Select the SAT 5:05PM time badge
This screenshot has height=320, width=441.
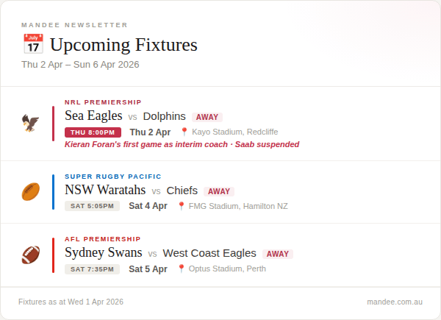coord(92,206)
